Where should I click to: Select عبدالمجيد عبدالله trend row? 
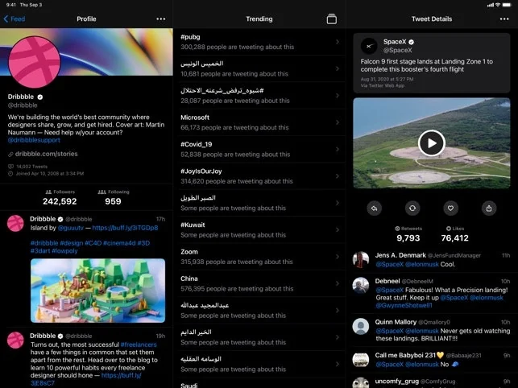click(259, 310)
